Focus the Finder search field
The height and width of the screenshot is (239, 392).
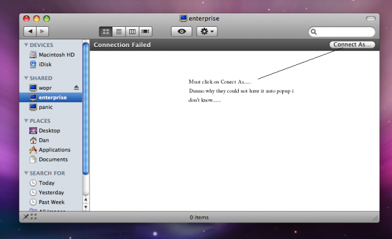342,32
